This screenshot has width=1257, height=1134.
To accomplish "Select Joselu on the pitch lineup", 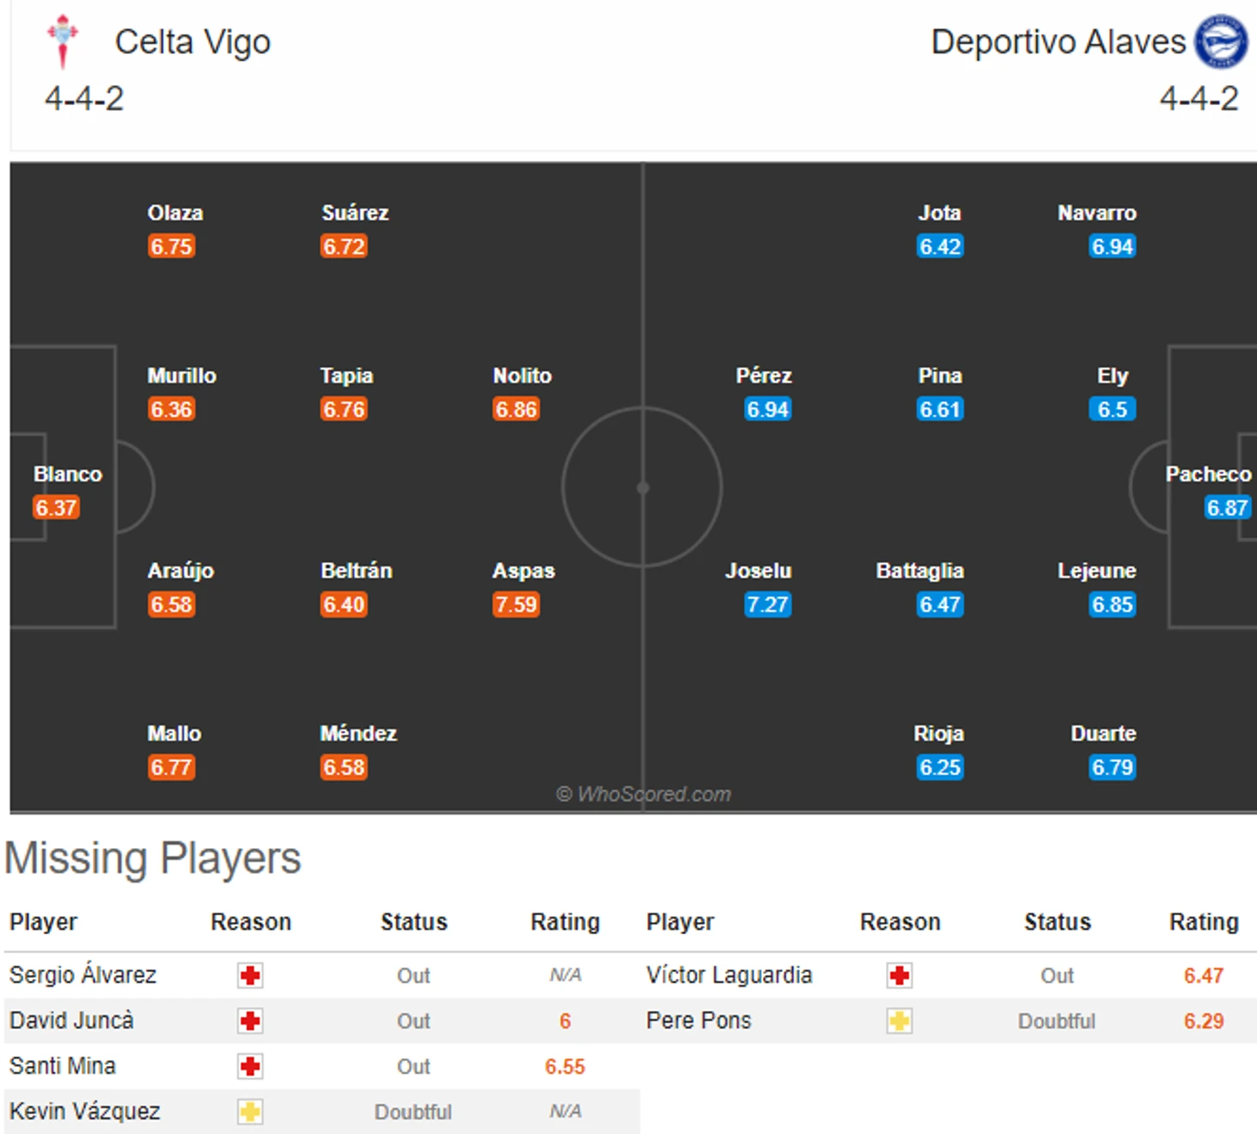I will (x=758, y=571).
